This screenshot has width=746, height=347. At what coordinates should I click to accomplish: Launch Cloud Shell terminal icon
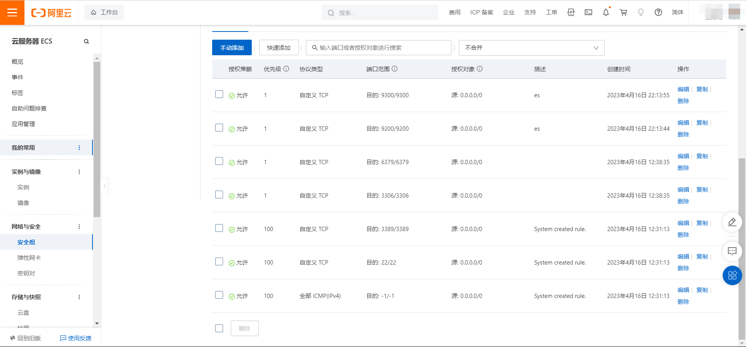coord(588,12)
